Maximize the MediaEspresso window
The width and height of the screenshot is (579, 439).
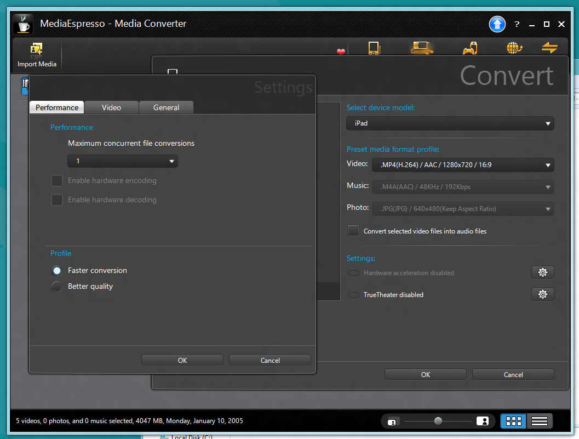click(x=547, y=24)
